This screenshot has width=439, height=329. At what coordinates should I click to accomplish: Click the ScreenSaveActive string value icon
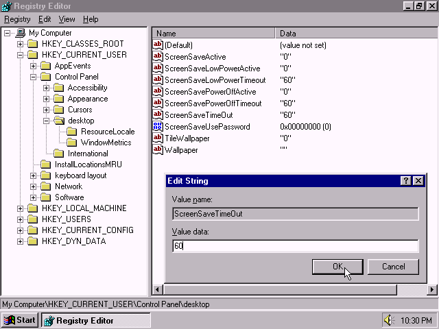point(158,57)
